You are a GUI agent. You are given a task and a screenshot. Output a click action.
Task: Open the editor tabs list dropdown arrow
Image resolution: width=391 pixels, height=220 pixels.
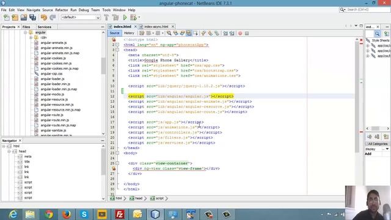356,26
